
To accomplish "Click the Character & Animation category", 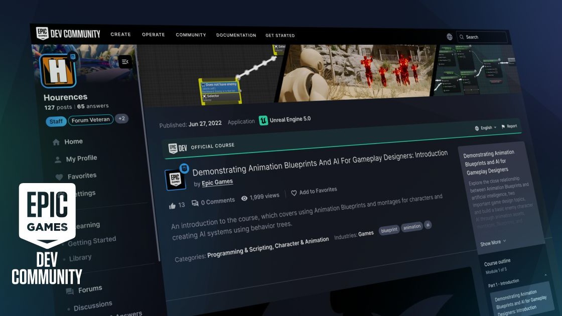I will (302, 243).
